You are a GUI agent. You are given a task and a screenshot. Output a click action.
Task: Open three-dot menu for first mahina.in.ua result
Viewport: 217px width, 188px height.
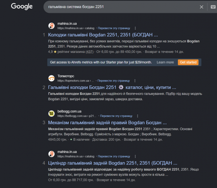coord(135,28)
